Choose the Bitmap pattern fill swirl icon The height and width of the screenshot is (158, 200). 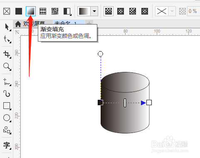55,11
